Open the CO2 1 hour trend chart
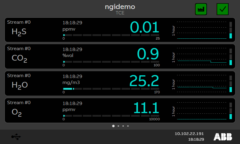Viewport: 240px width, 144px height. (x=202, y=57)
